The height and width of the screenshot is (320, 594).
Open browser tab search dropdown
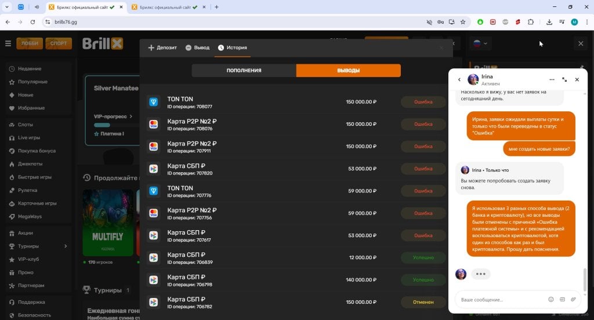pyautogui.click(x=7, y=7)
